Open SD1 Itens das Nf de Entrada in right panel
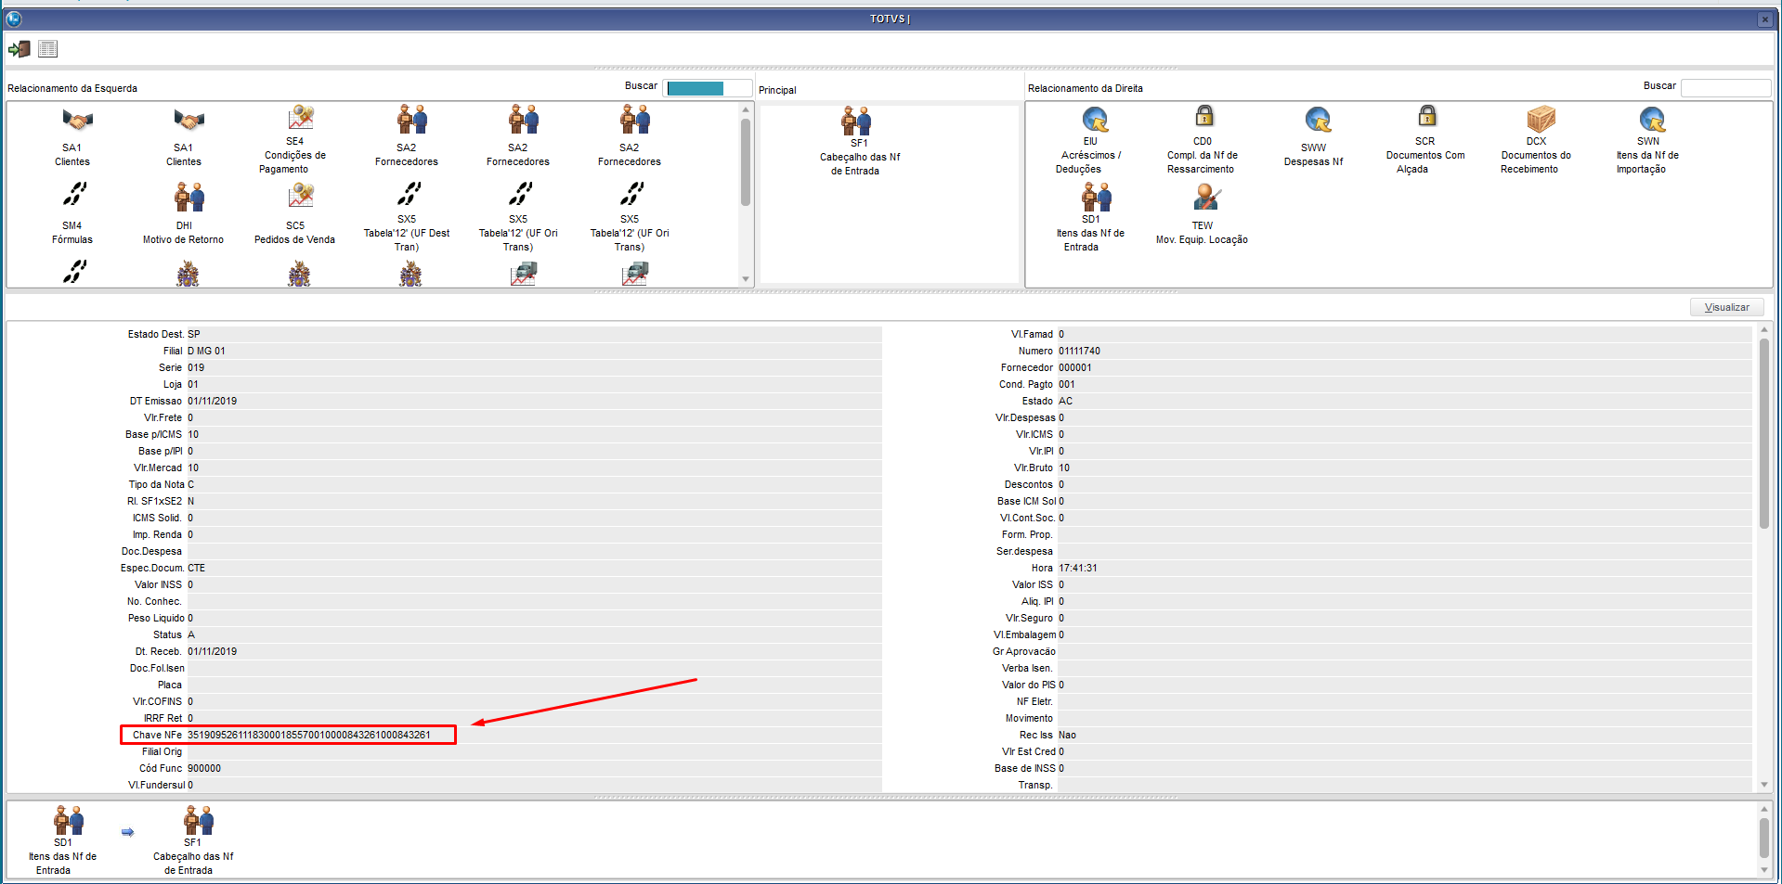Screen dimensions: 1782x884 [x=1096, y=197]
